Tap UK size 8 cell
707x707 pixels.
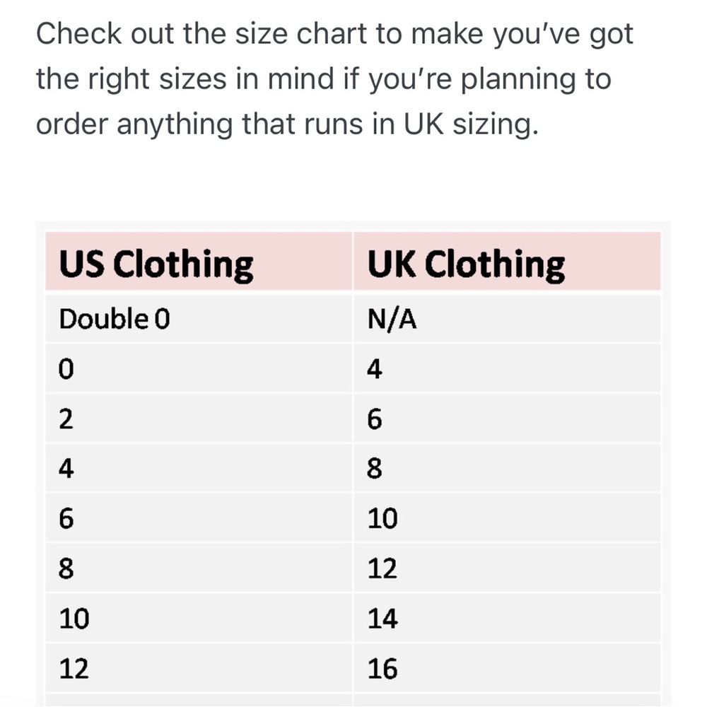(x=507, y=468)
